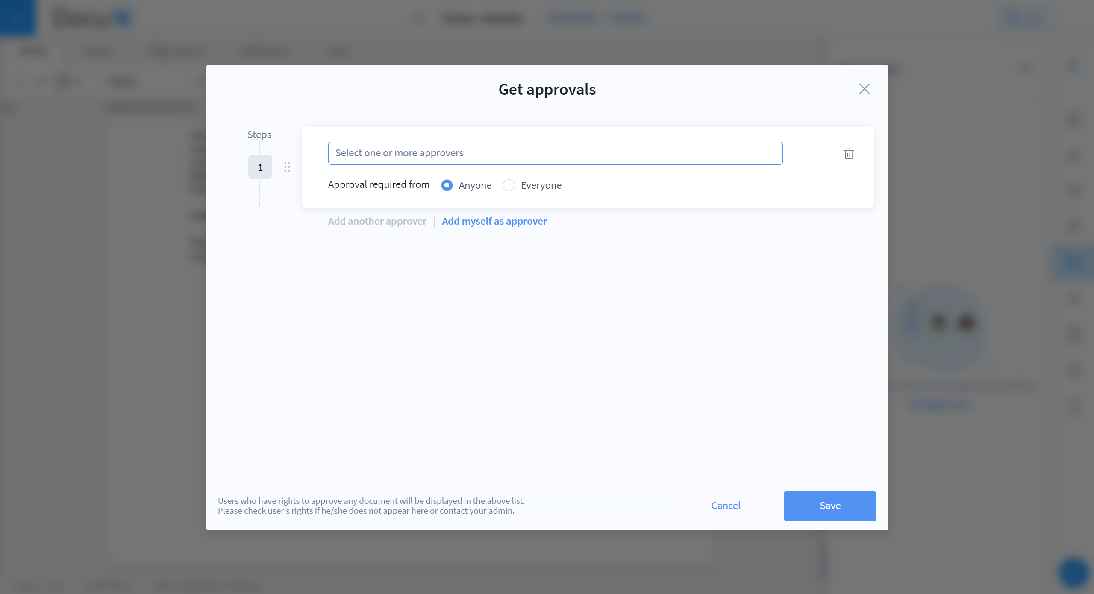Click the blurred app logo in header

pyautogui.click(x=92, y=18)
